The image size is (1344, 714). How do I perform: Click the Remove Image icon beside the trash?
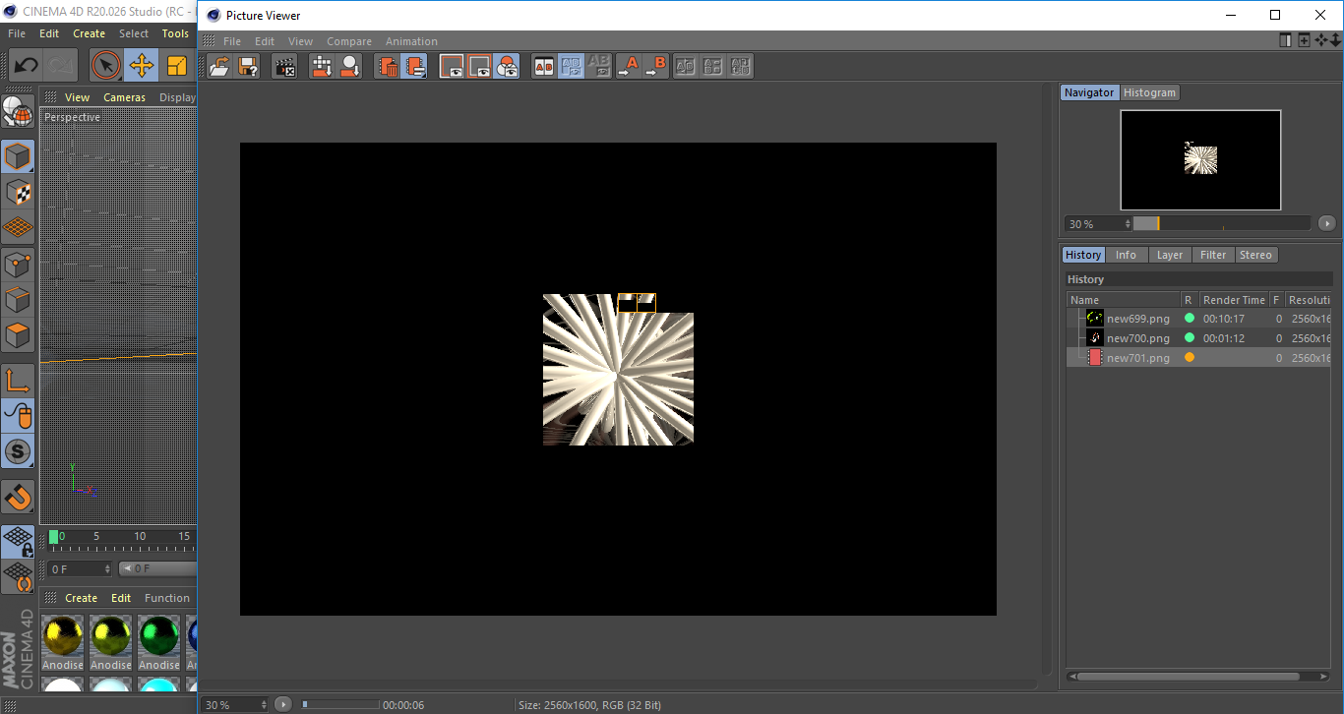point(414,66)
